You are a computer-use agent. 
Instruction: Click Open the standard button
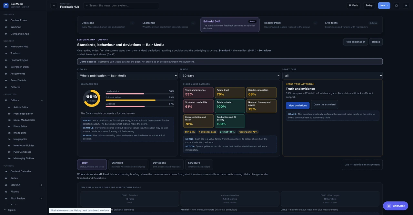click(x=325, y=105)
